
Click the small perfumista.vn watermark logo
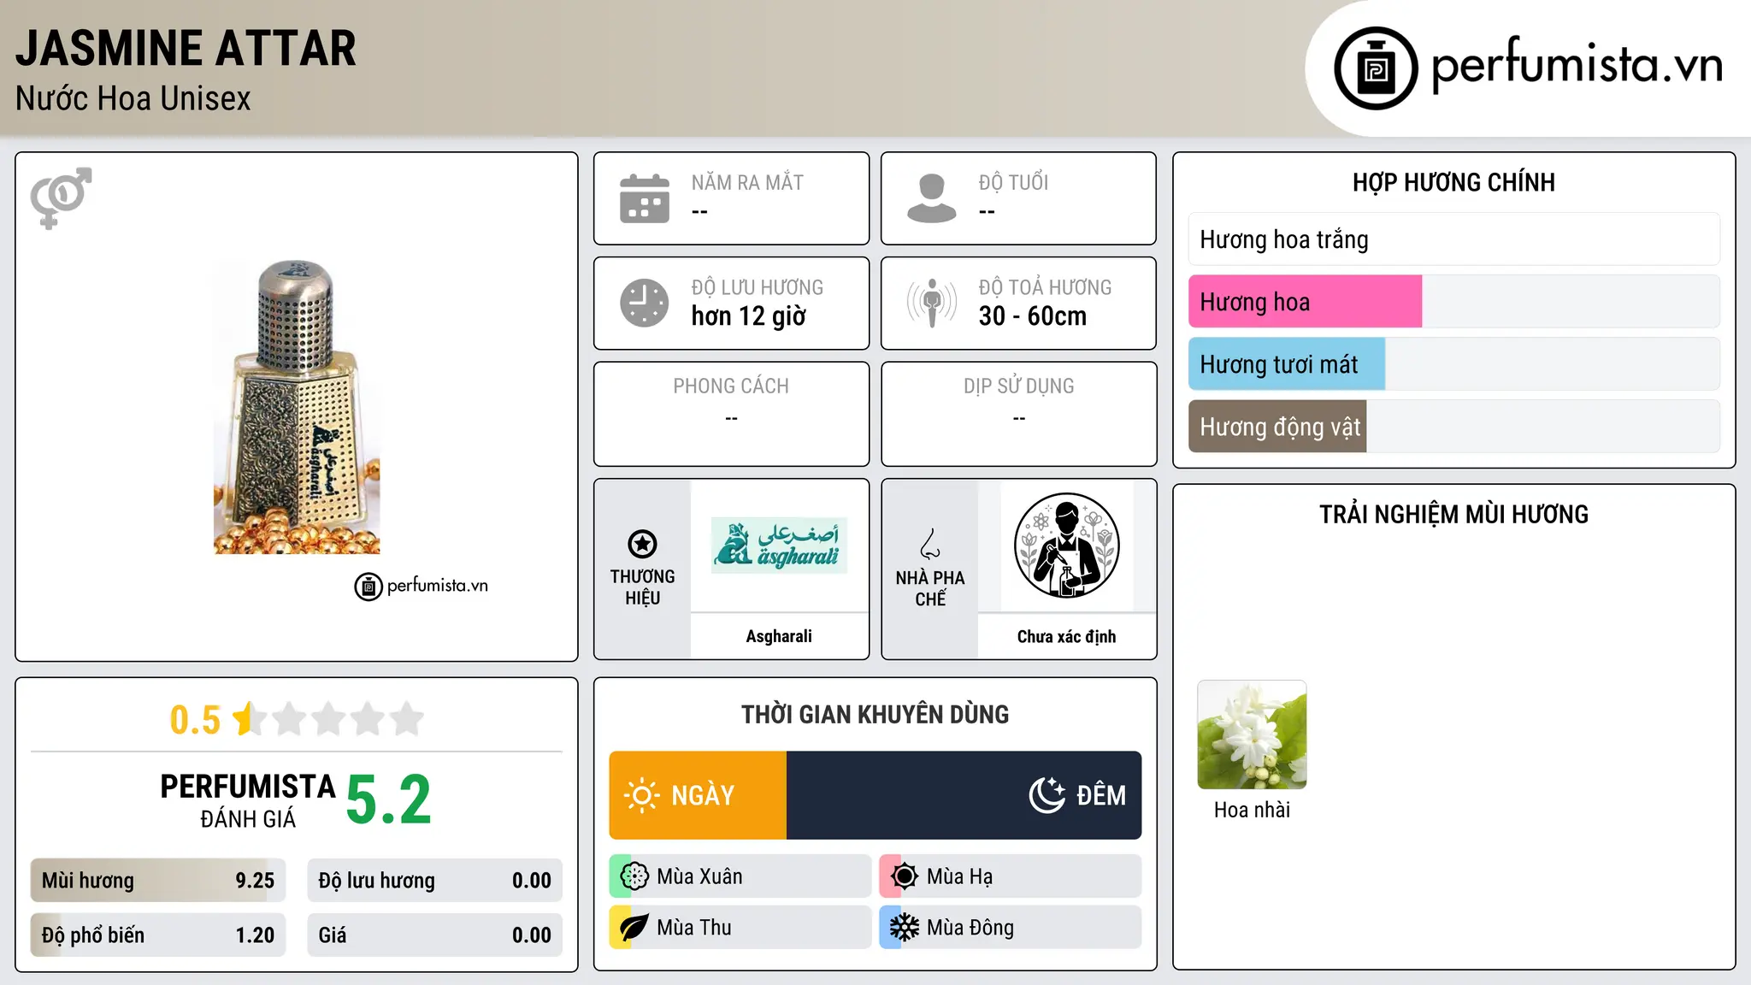pos(422,586)
